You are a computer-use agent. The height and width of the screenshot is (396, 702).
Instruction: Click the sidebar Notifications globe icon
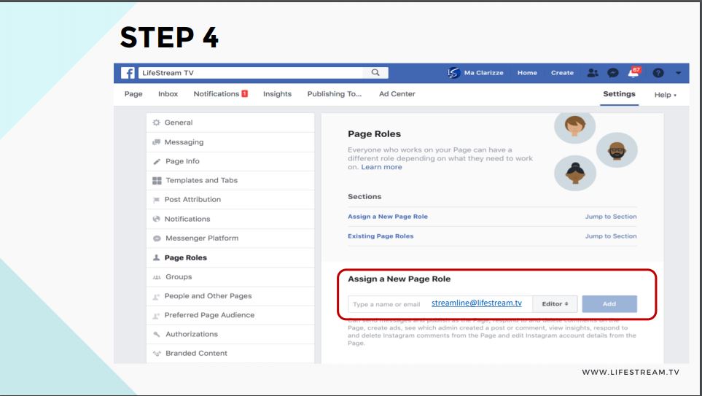pyautogui.click(x=156, y=219)
